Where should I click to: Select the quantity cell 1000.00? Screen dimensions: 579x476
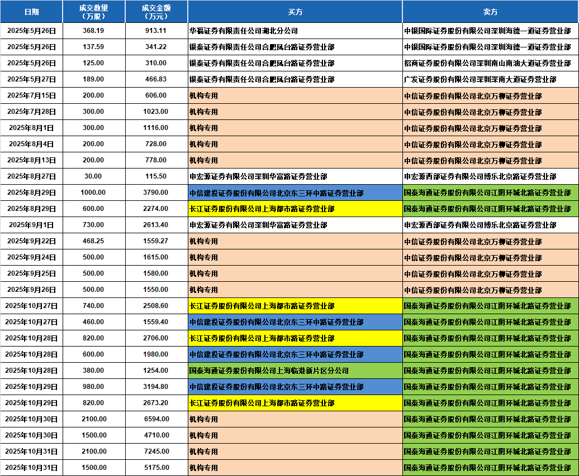[94, 193]
